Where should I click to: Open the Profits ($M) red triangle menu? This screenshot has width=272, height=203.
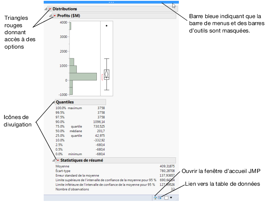(x=55, y=16)
